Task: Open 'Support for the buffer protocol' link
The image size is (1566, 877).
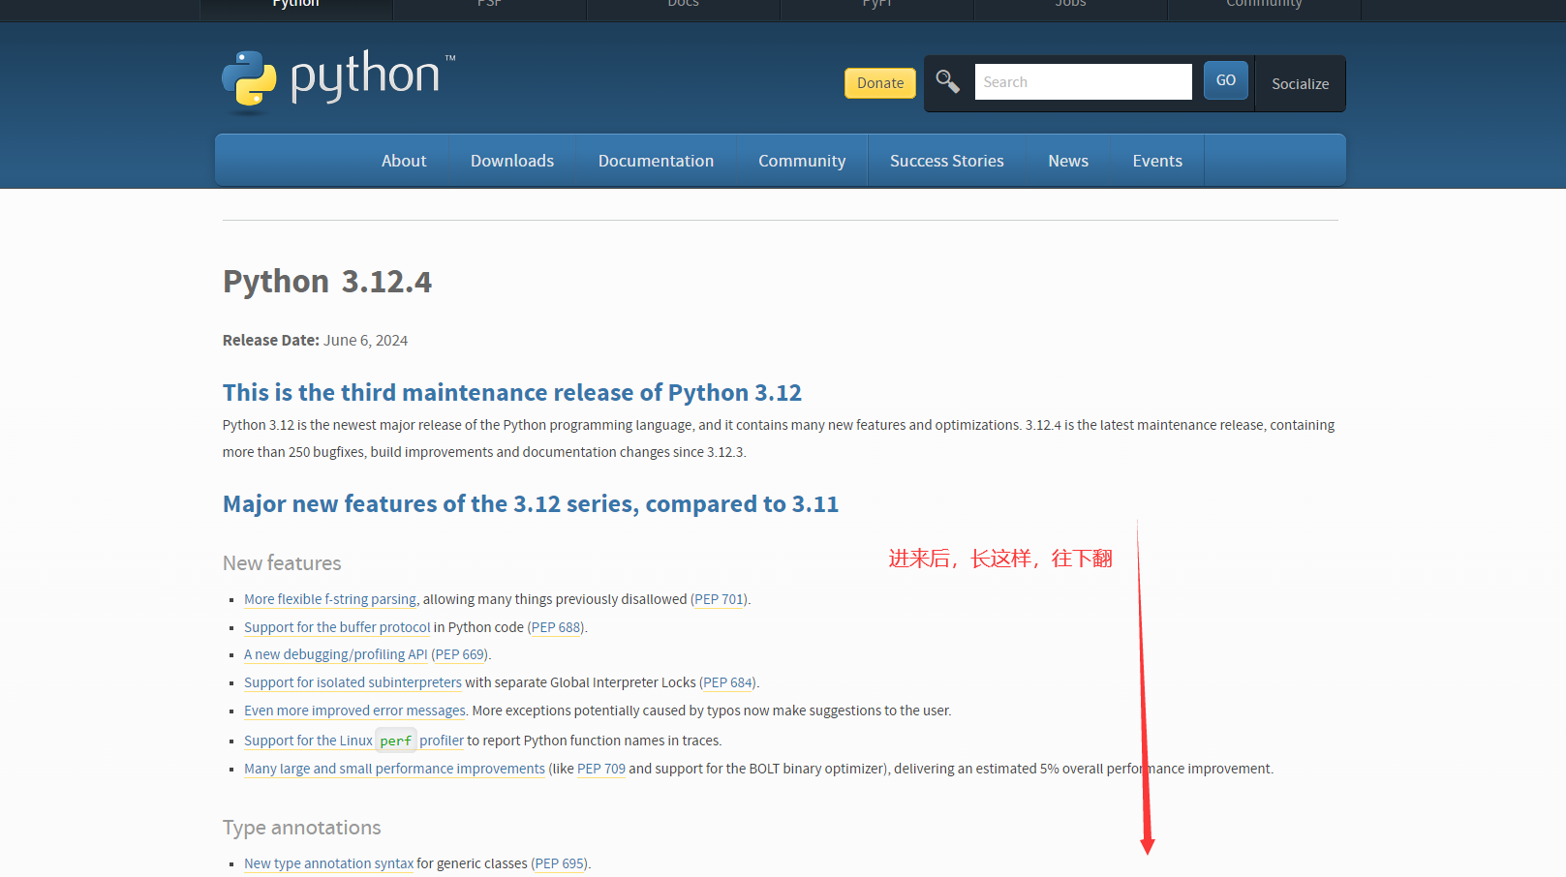Action: pyautogui.click(x=337, y=627)
